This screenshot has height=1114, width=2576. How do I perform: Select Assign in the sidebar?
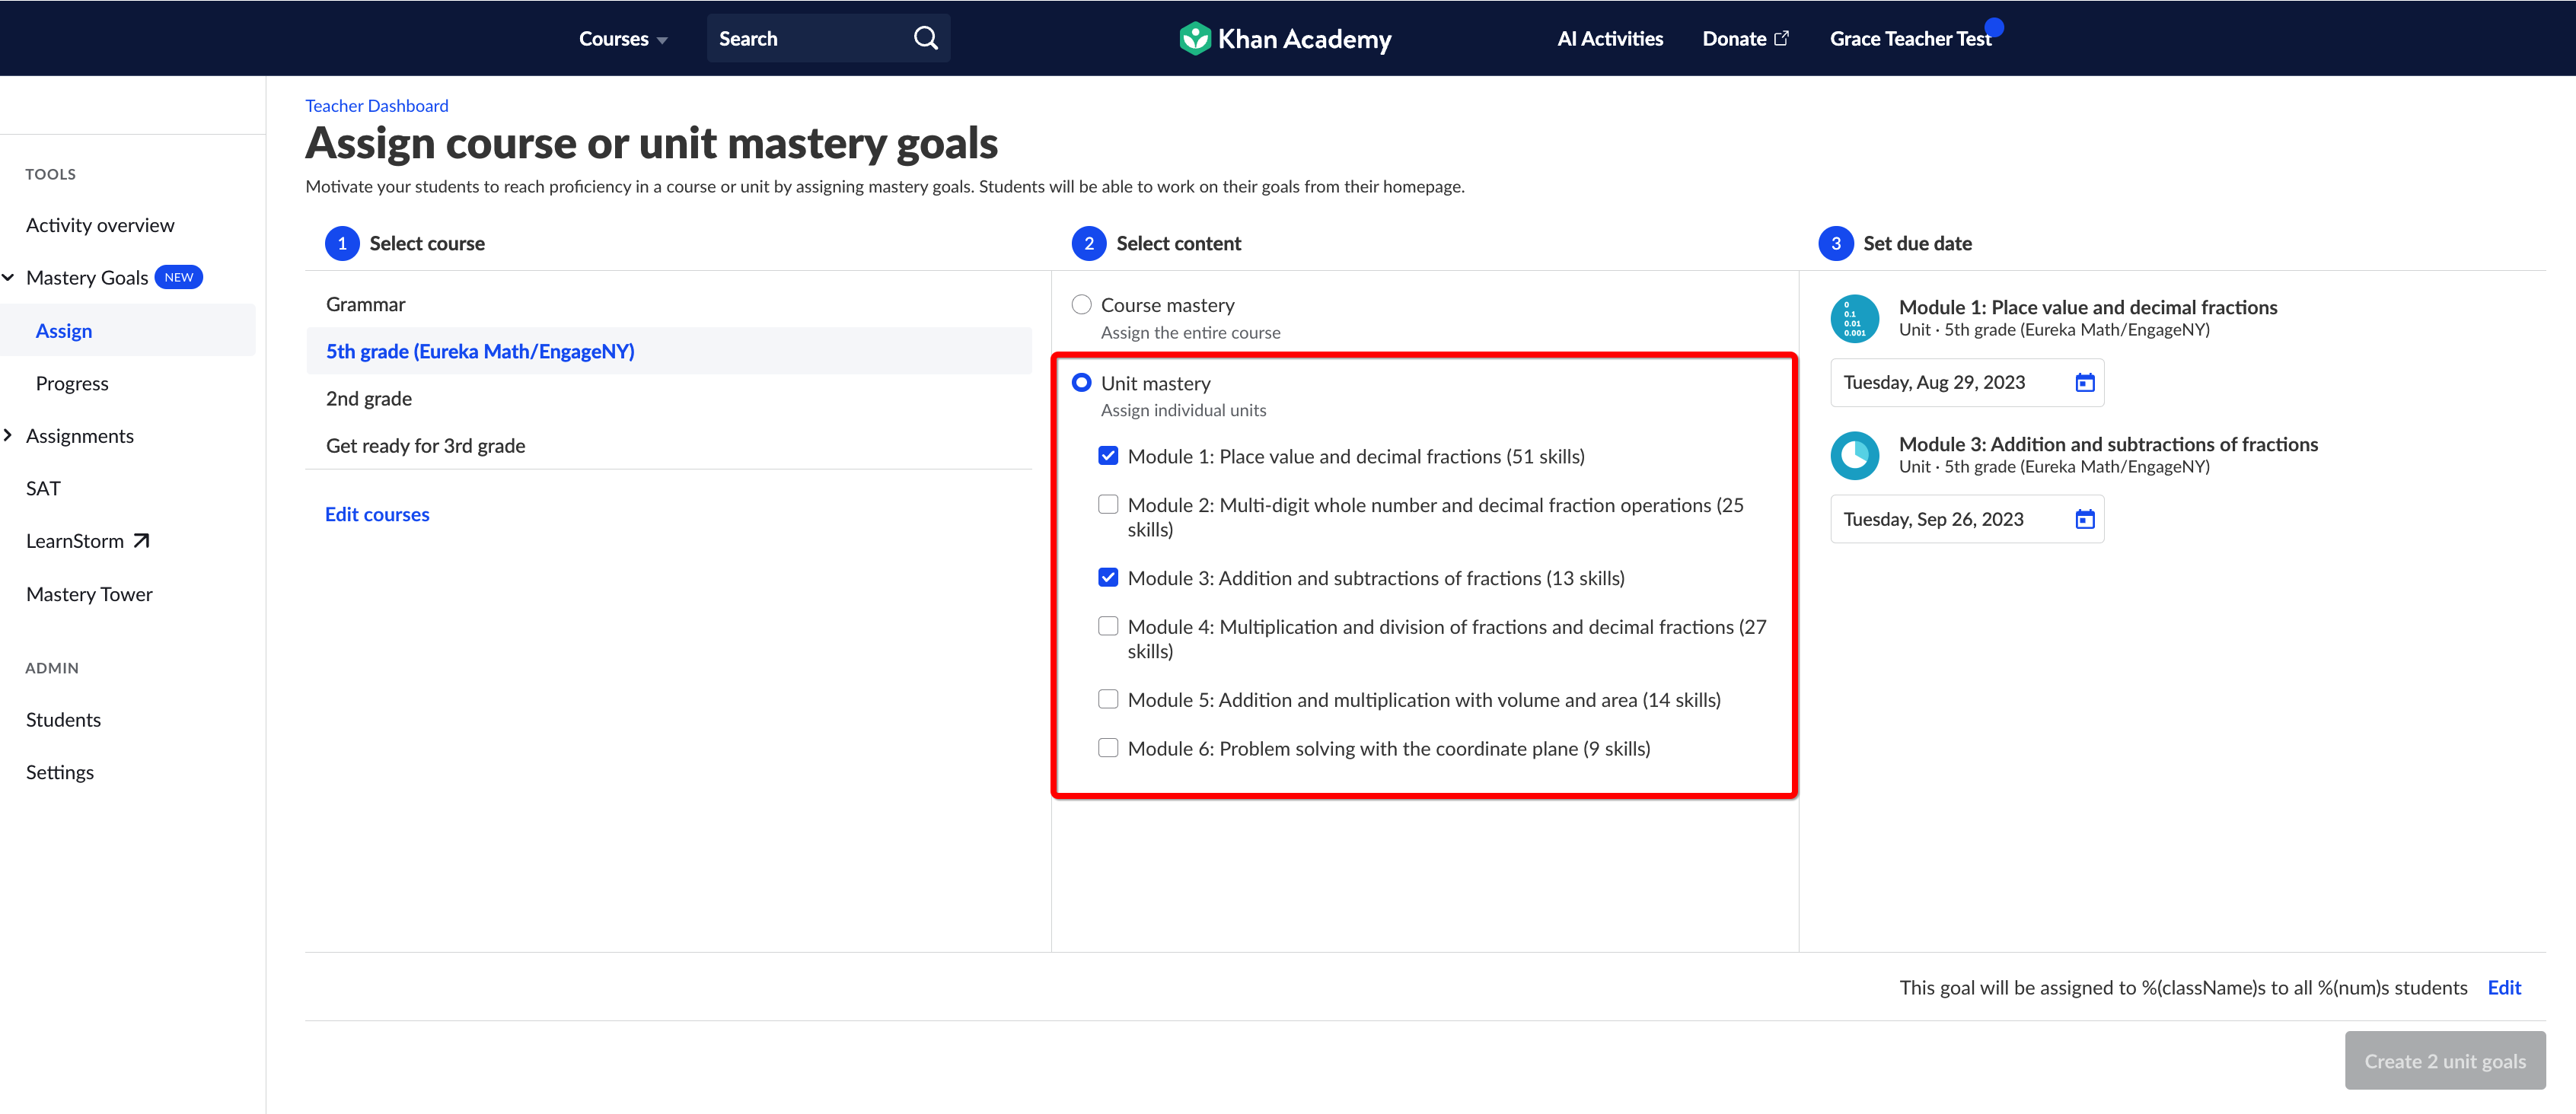pyautogui.click(x=128, y=331)
